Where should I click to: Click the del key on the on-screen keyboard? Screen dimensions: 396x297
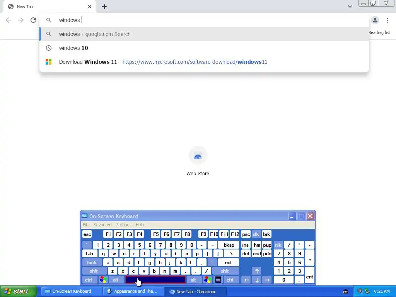[x=246, y=254]
